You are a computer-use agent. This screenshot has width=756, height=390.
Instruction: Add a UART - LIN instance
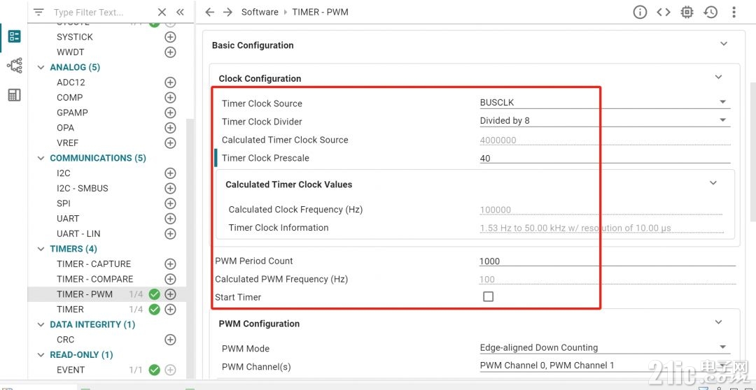click(170, 233)
